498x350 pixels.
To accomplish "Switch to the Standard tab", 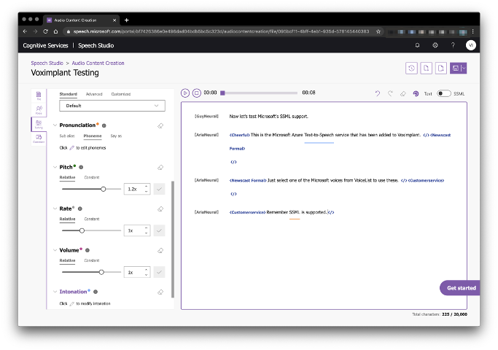I will [69, 94].
